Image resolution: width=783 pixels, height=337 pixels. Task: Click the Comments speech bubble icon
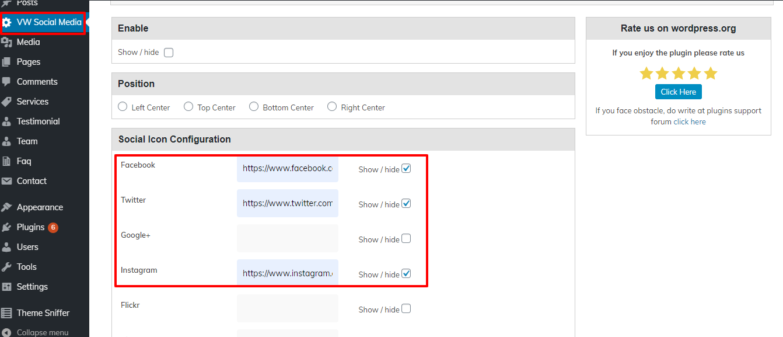[x=7, y=82]
